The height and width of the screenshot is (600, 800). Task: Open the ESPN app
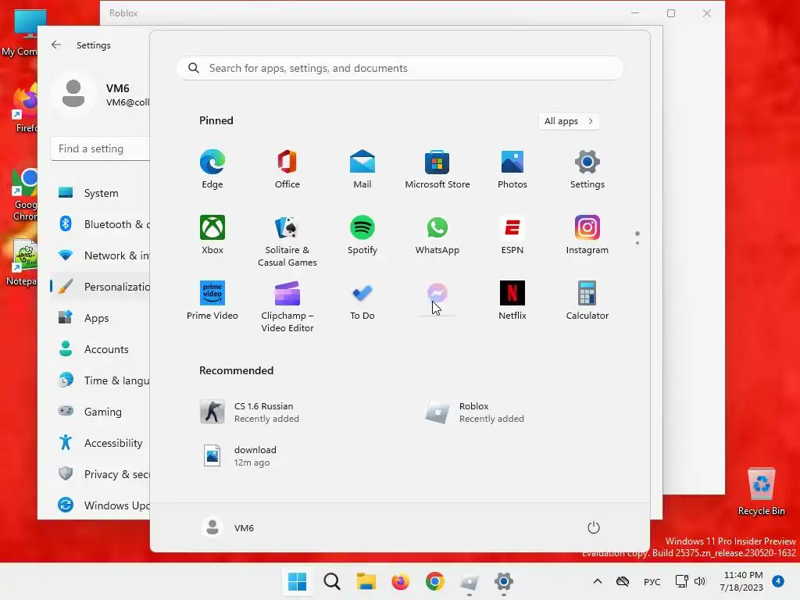pos(512,234)
